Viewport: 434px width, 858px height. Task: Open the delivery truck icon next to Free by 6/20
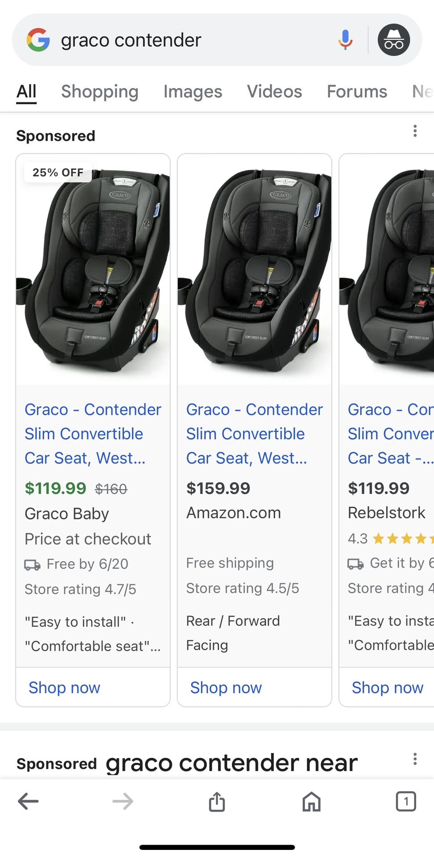32,564
